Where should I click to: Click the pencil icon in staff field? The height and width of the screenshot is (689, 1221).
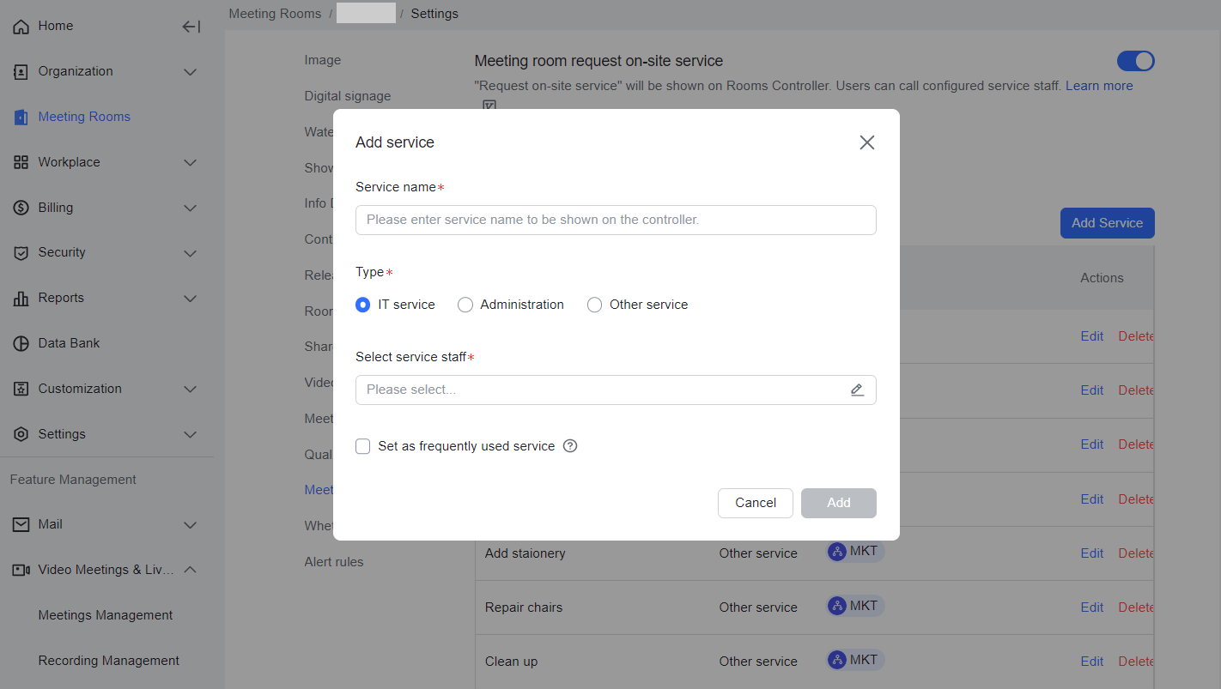pyautogui.click(x=857, y=390)
